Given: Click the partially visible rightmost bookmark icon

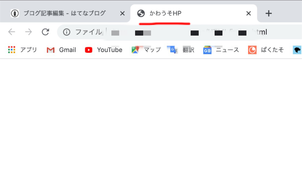Looking at the screenshot, I should coord(297,50).
